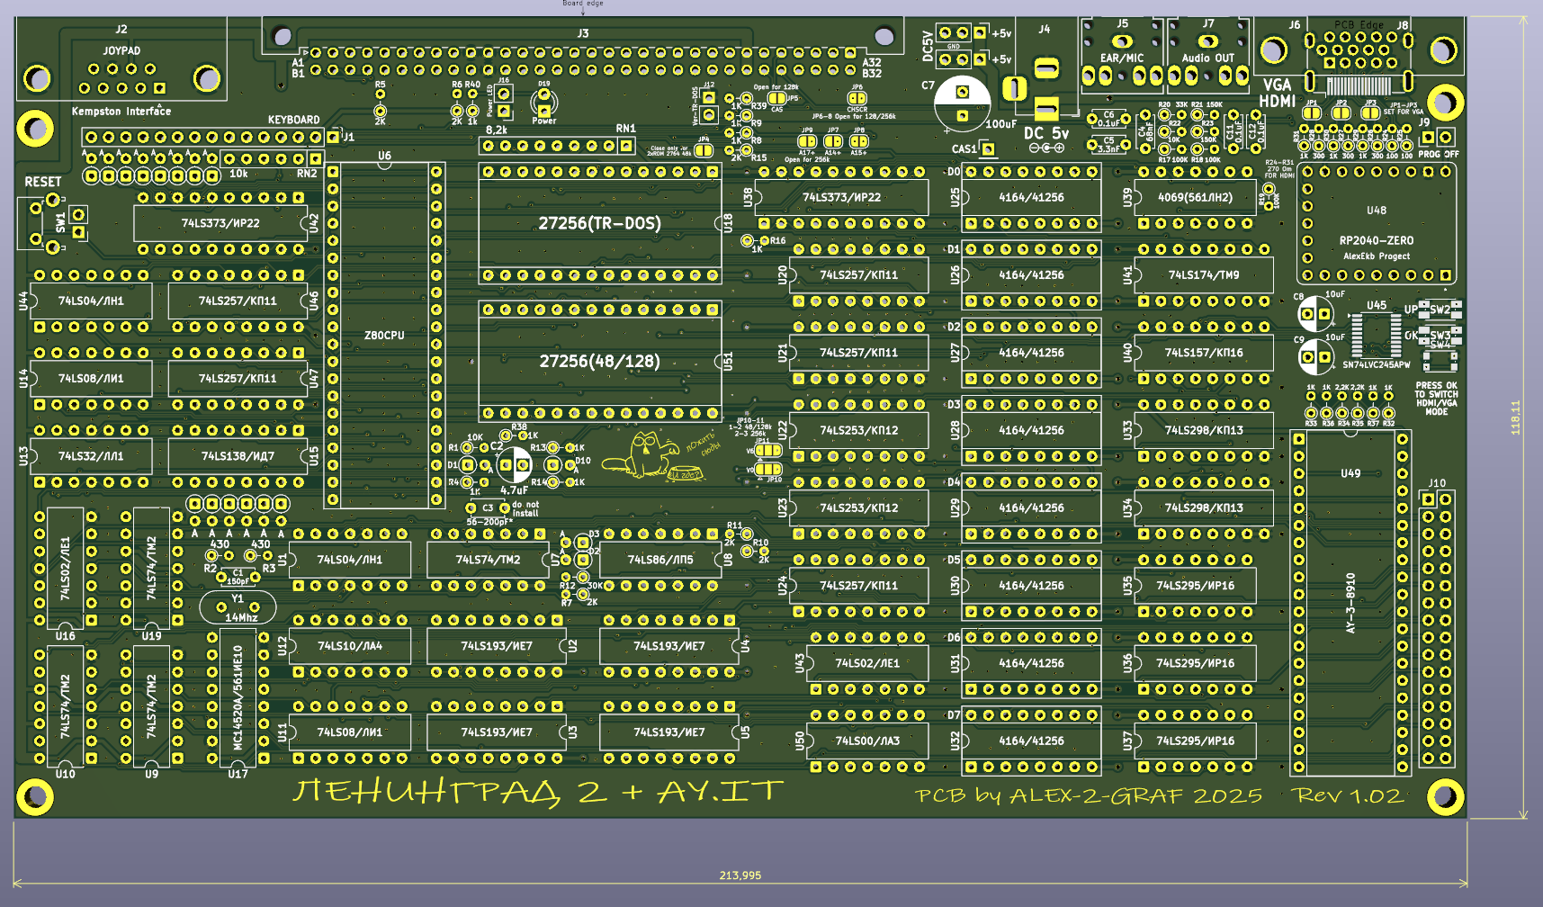
Task: Click the C7 100uF capacitor
Action: [x=962, y=103]
